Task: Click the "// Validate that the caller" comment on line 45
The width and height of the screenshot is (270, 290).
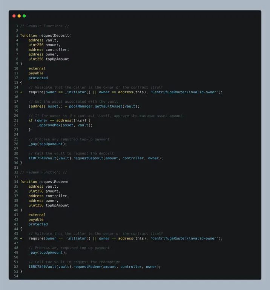Action: (96, 234)
